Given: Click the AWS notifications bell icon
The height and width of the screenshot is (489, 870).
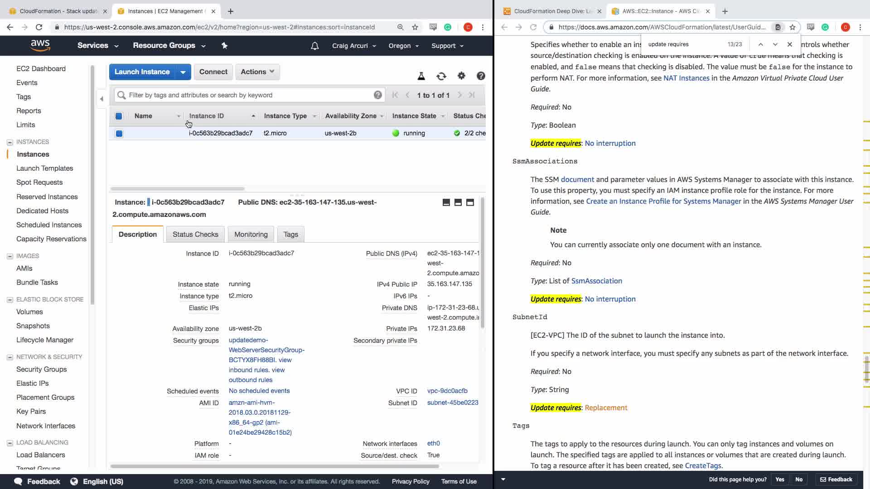Looking at the screenshot, I should (314, 46).
